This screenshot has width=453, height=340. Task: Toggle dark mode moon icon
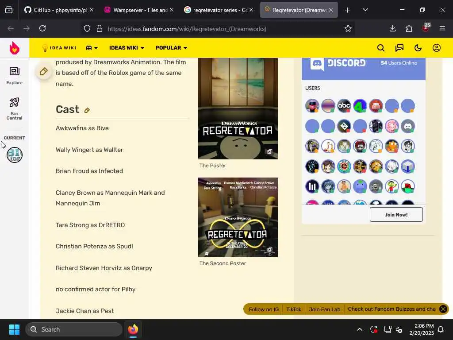coord(418,48)
